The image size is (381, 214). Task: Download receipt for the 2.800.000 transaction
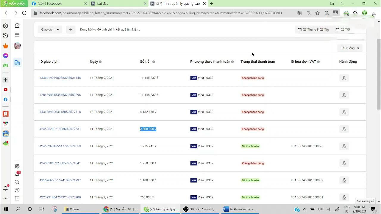[x=344, y=129]
